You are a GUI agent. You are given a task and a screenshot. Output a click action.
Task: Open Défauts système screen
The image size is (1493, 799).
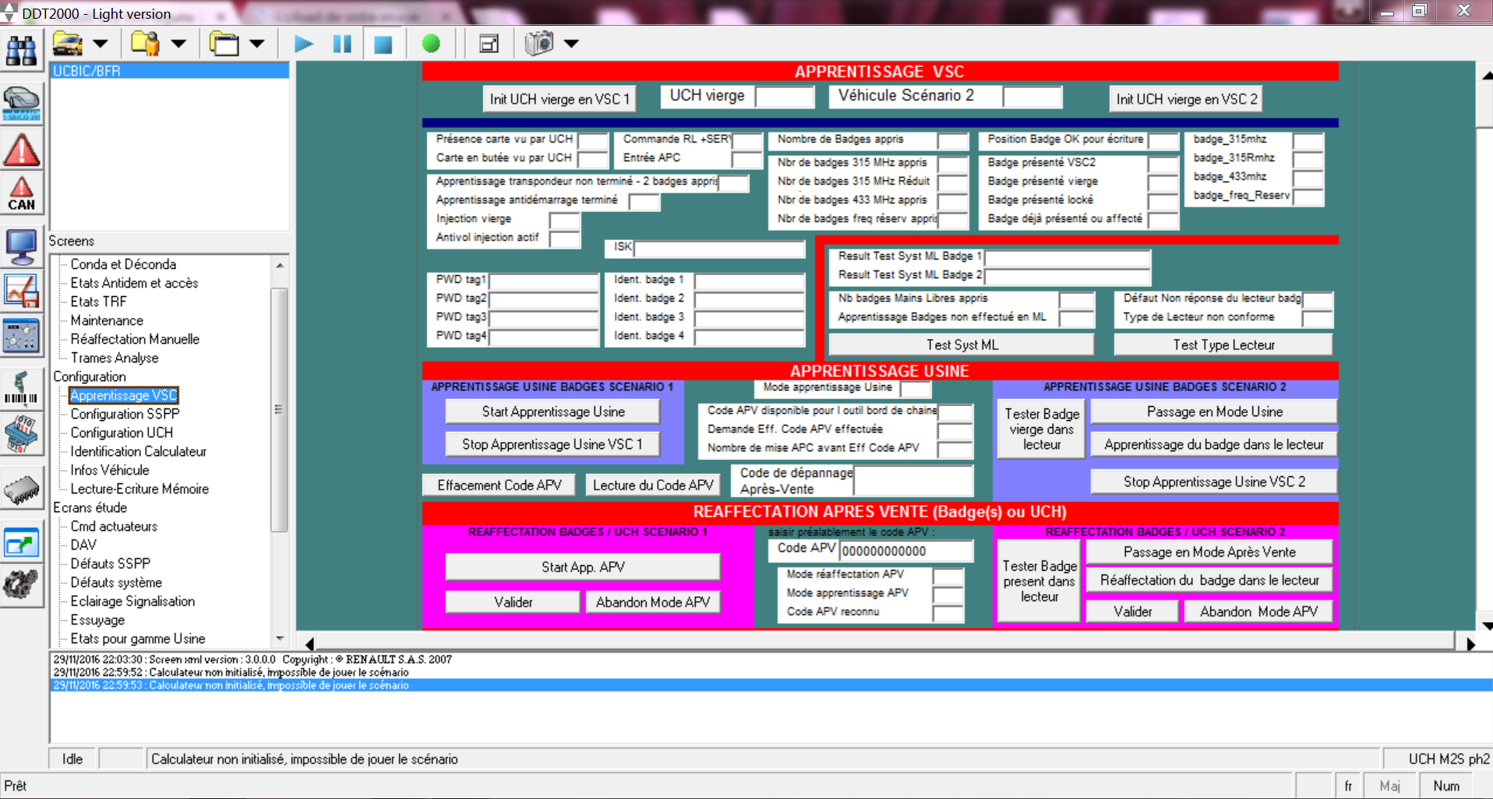116,582
